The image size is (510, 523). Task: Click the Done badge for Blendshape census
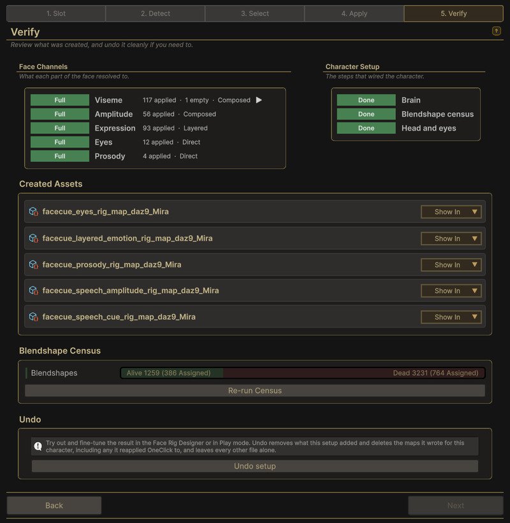pos(366,114)
